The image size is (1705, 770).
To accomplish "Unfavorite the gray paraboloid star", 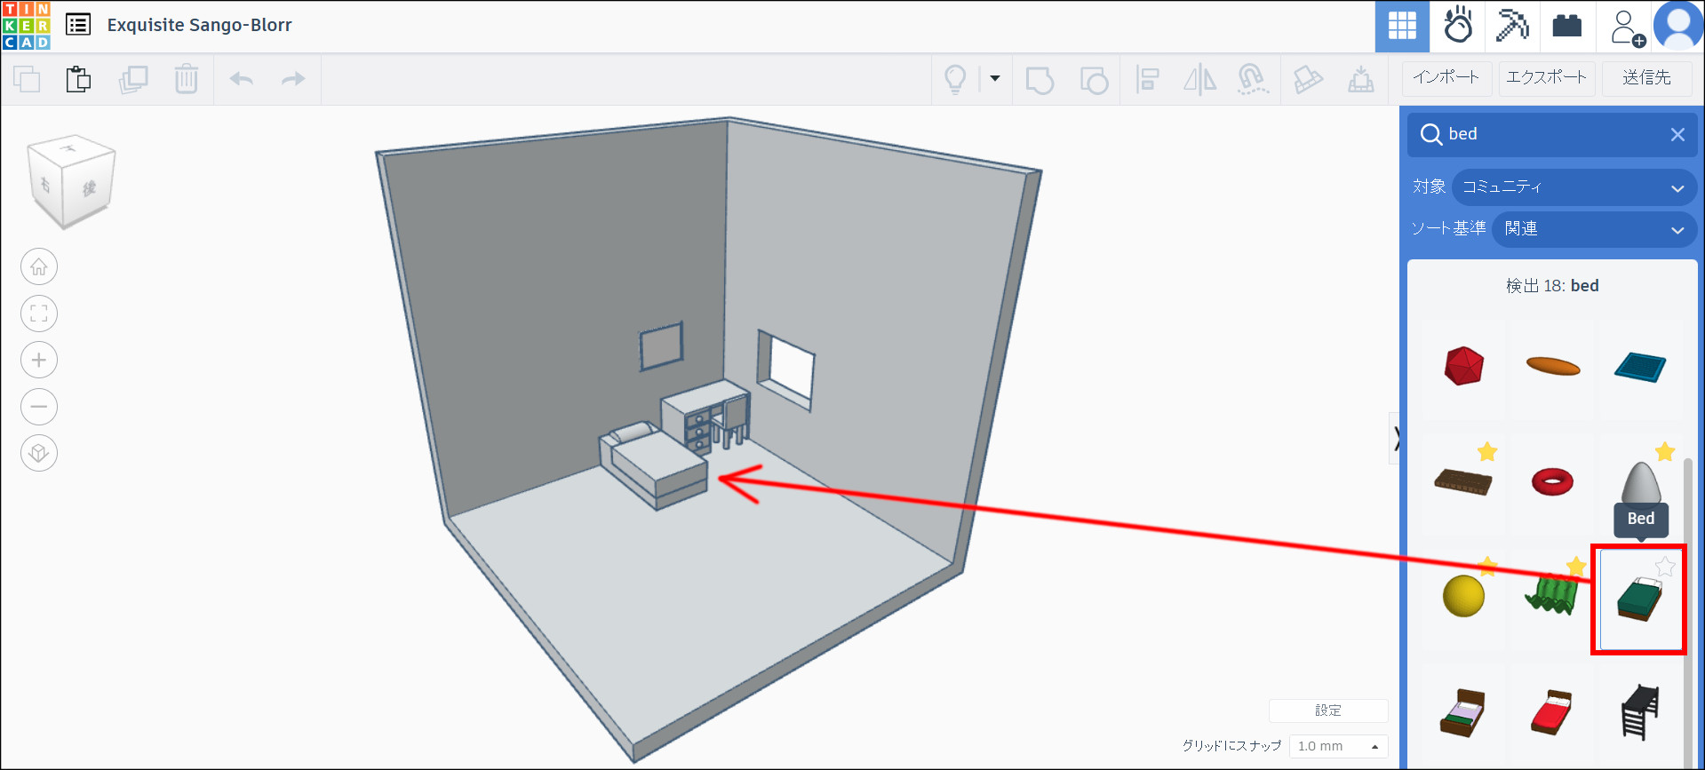I will click(1665, 452).
